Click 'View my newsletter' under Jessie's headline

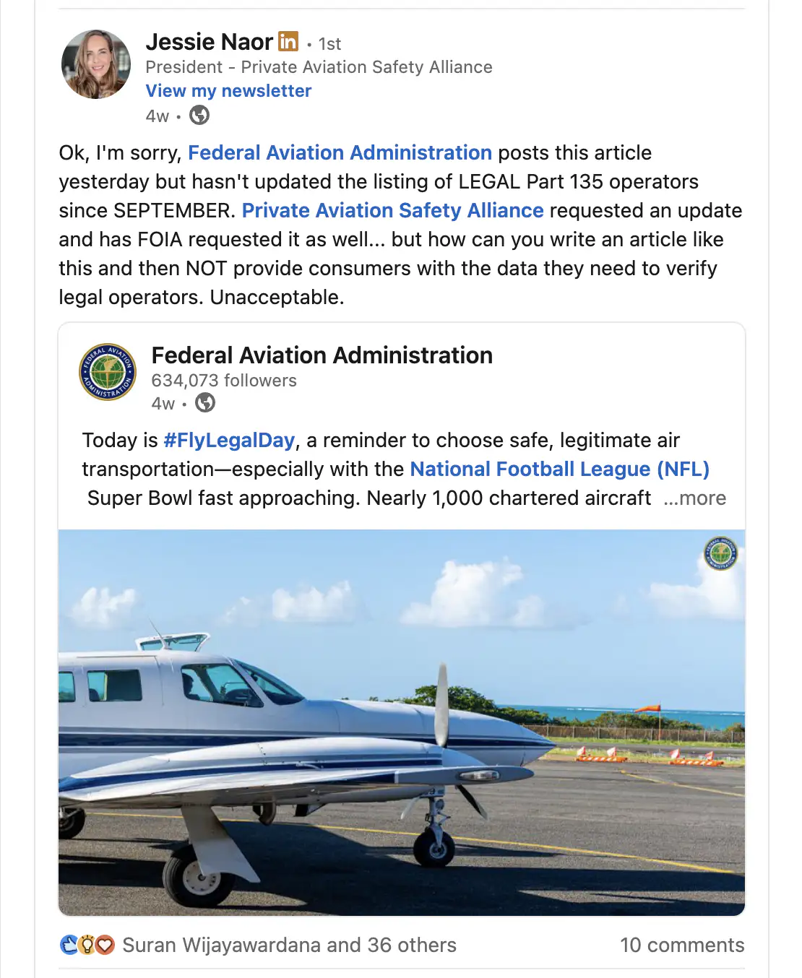[x=228, y=90]
